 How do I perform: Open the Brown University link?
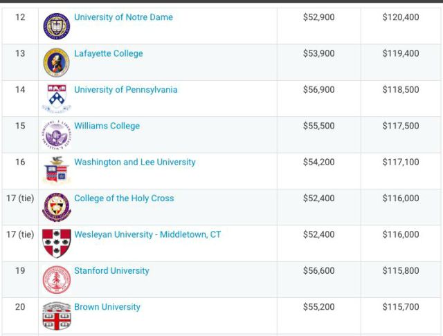pos(107,307)
